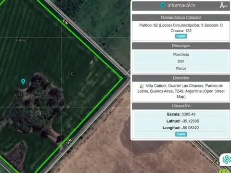Download the Plancheta
The image size is (231, 173).
[181, 54]
